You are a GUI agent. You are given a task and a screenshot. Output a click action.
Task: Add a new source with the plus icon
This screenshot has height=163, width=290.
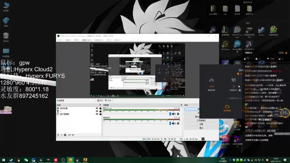(58, 135)
